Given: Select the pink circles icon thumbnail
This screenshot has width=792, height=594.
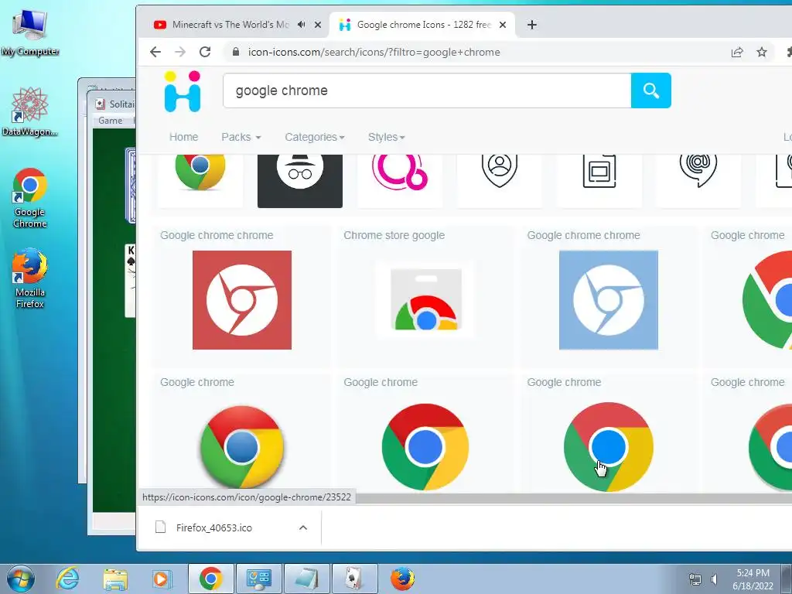Looking at the screenshot, I should tap(400, 181).
